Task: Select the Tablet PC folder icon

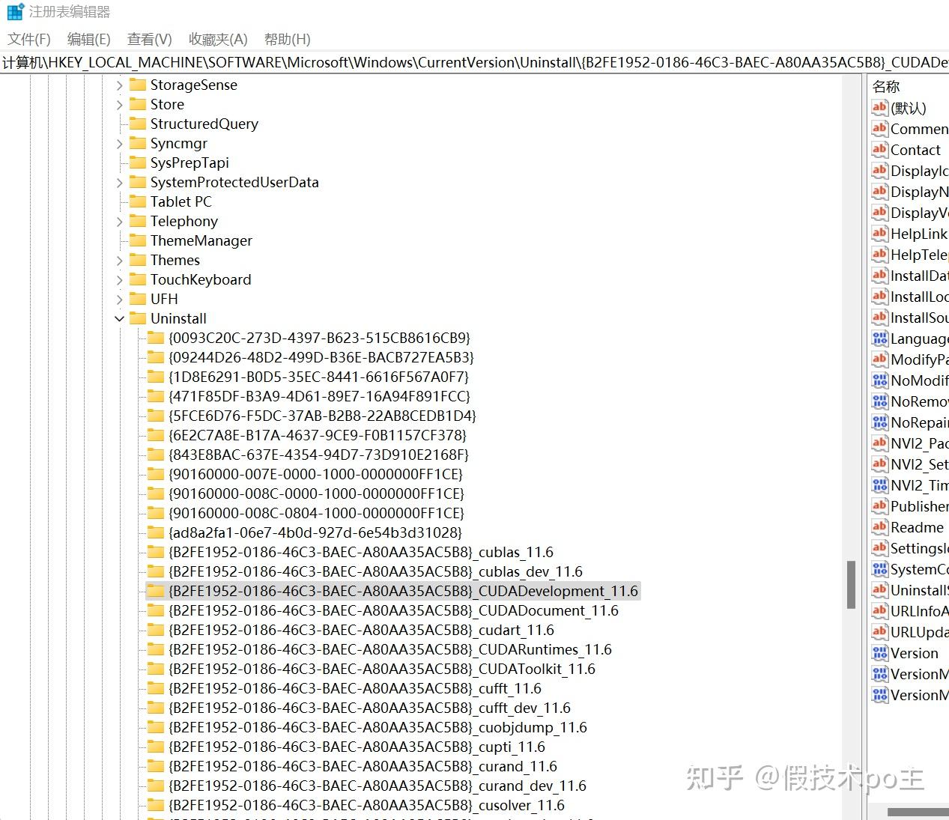Action: [137, 201]
